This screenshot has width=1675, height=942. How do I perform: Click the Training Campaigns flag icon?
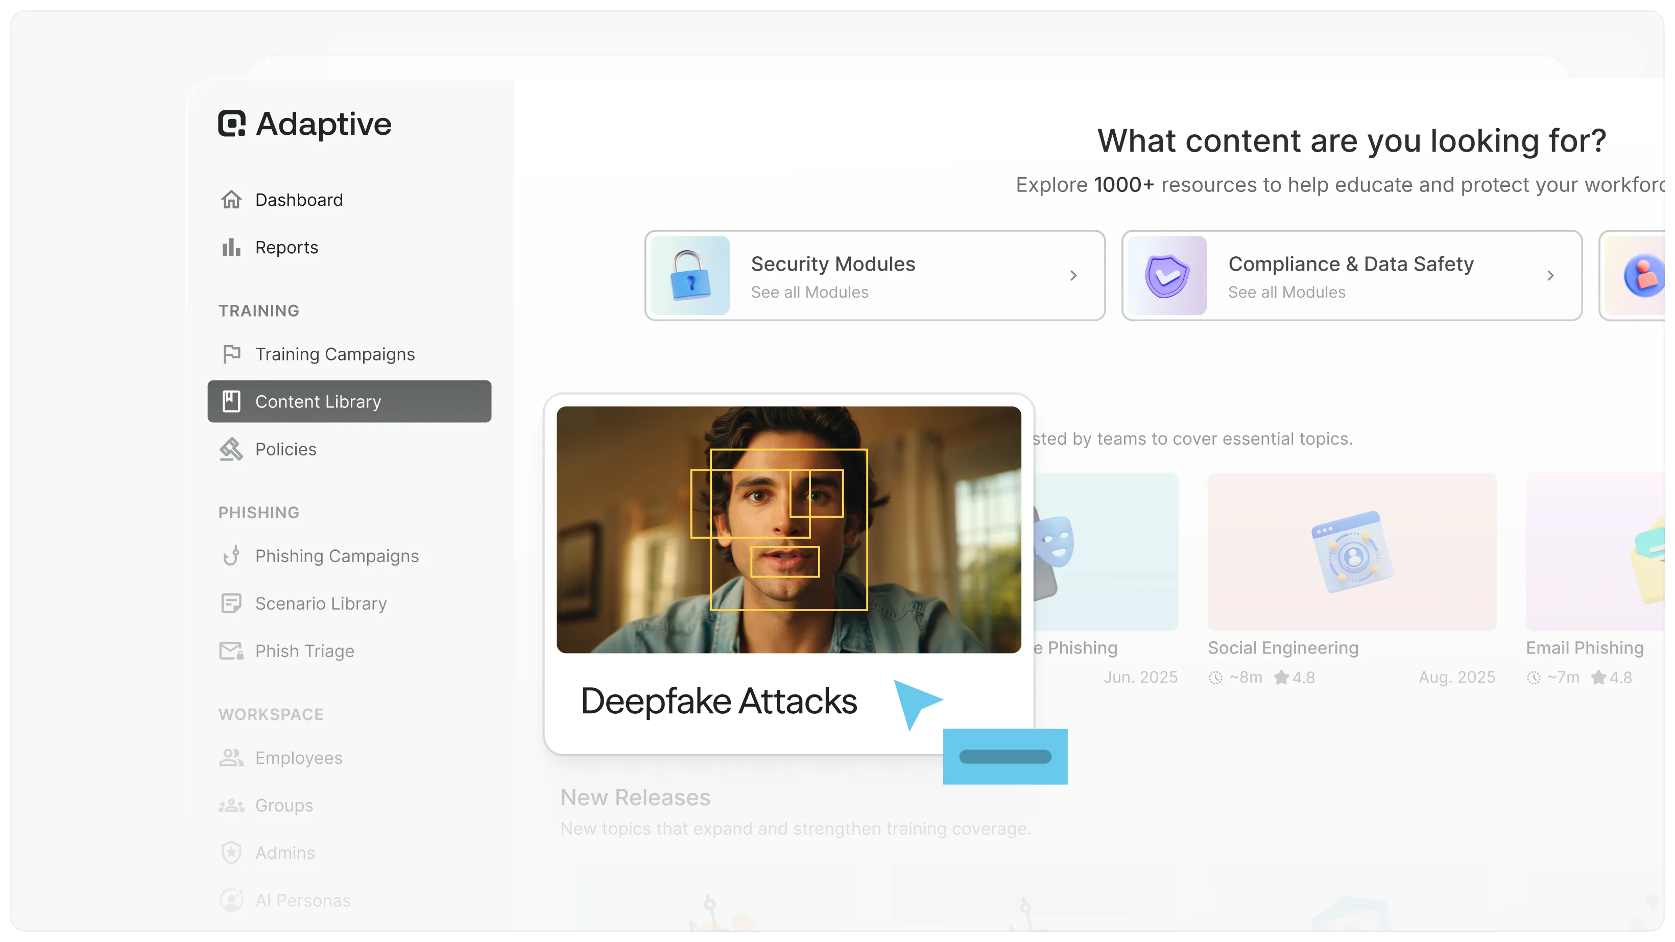231,354
